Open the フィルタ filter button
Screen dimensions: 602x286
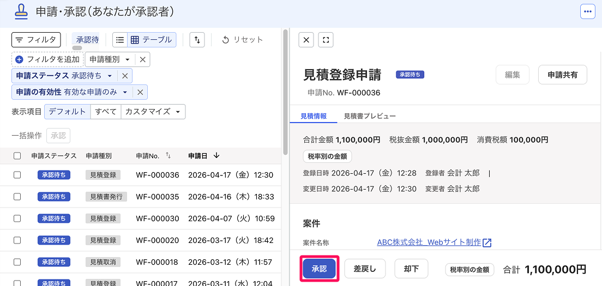point(36,39)
